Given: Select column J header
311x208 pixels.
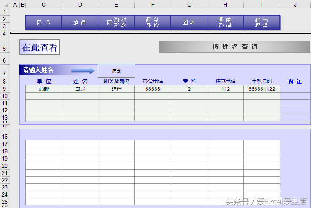Looking at the screenshot, I should point(295,5).
